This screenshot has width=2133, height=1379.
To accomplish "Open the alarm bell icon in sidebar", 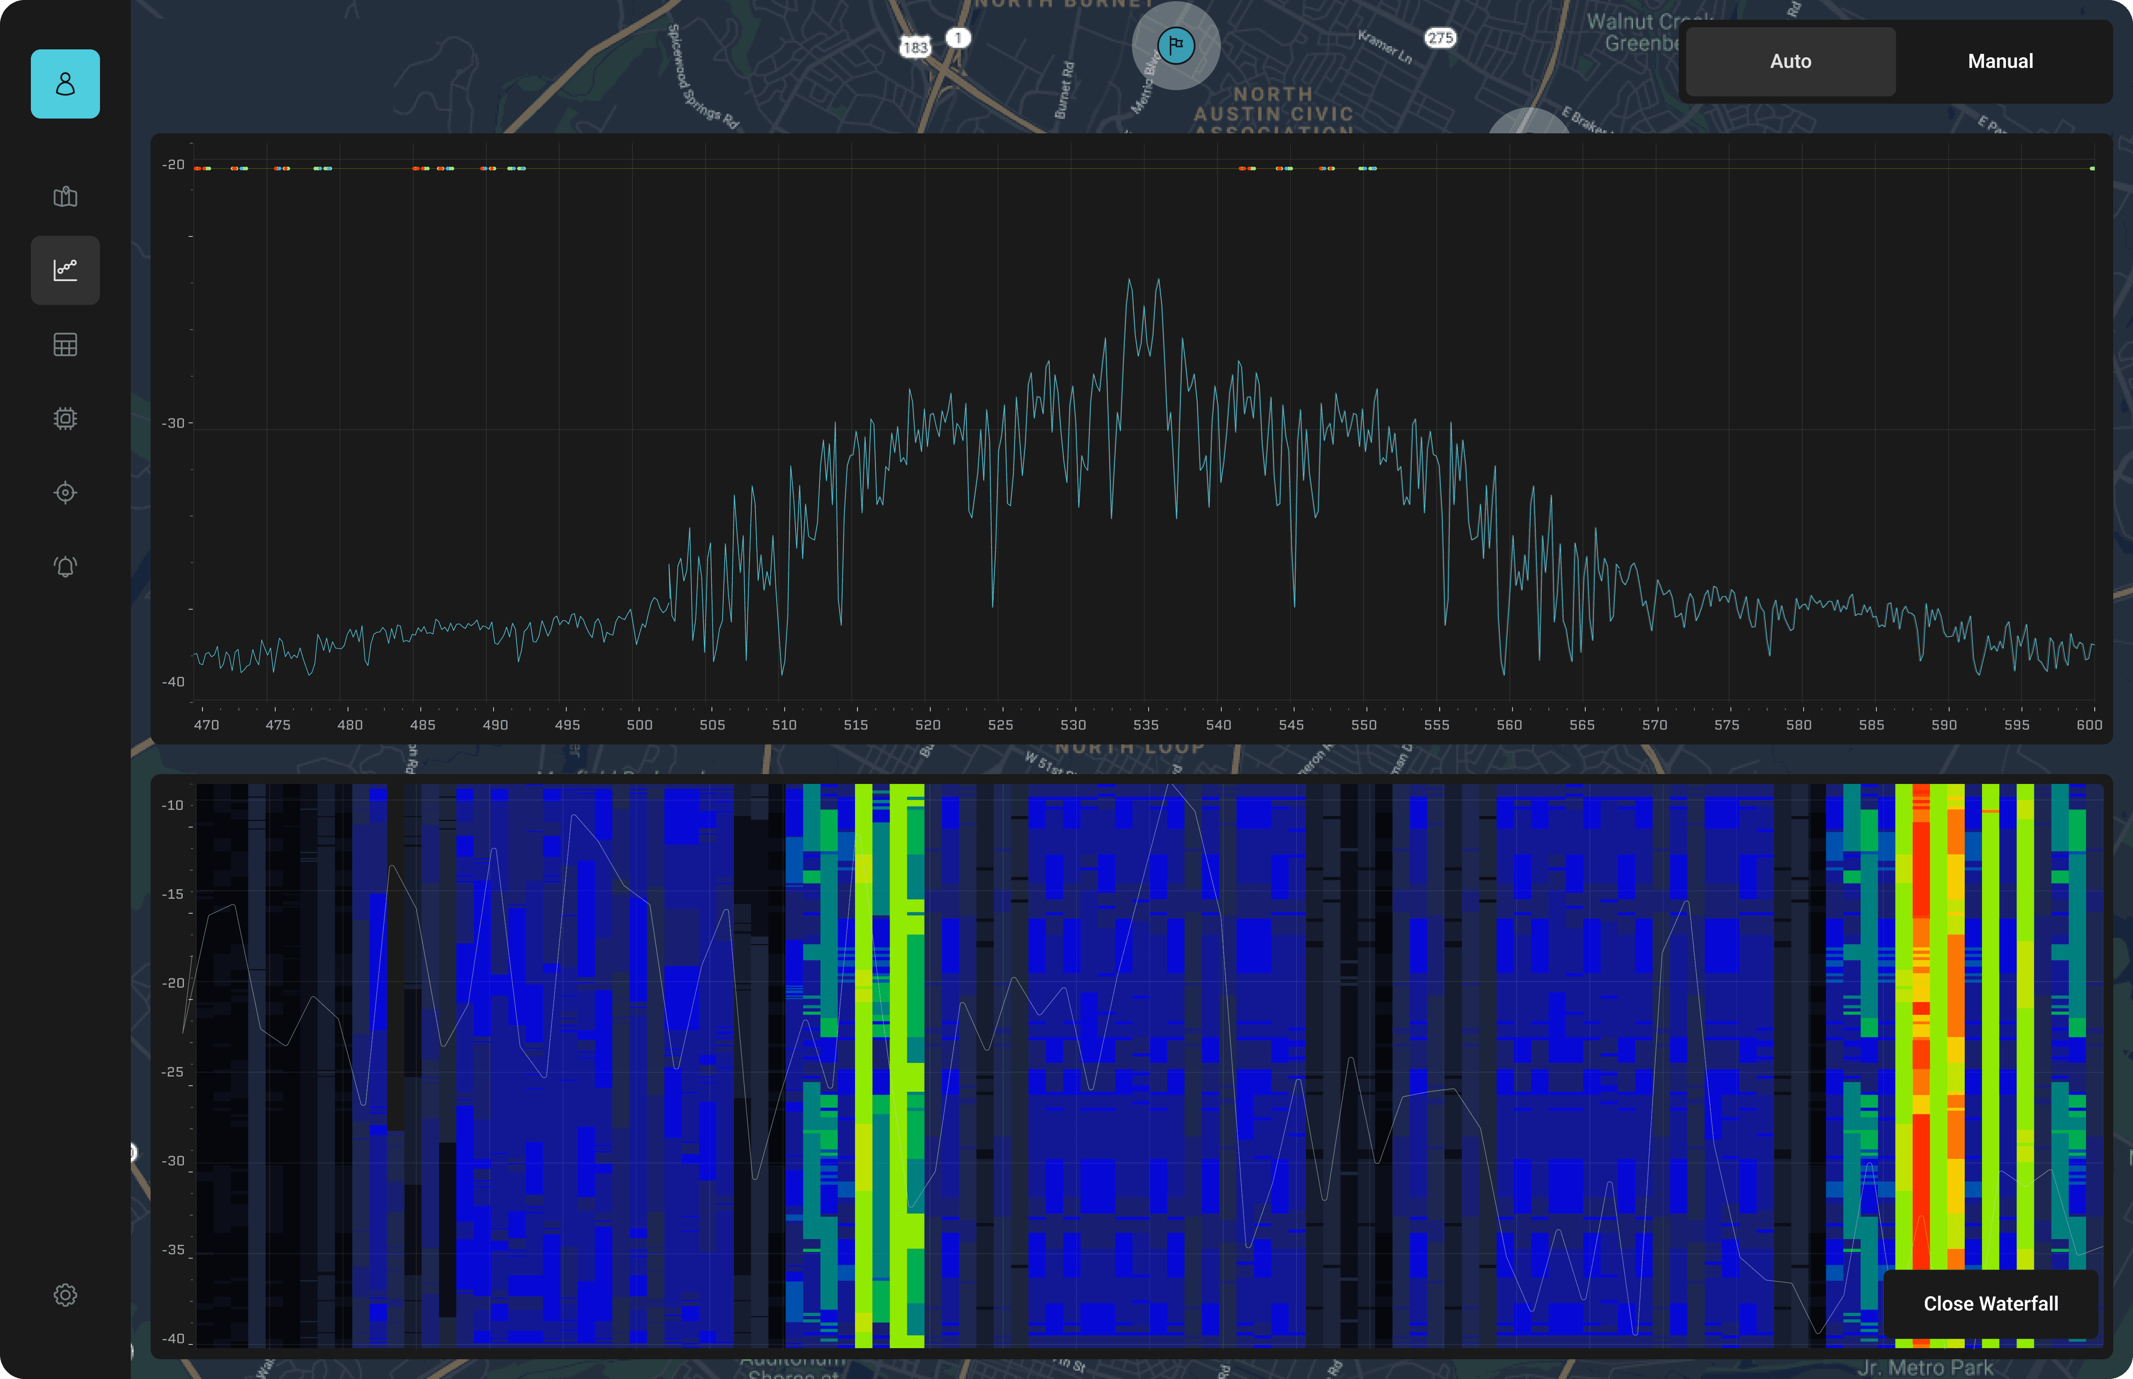I will (x=65, y=566).
